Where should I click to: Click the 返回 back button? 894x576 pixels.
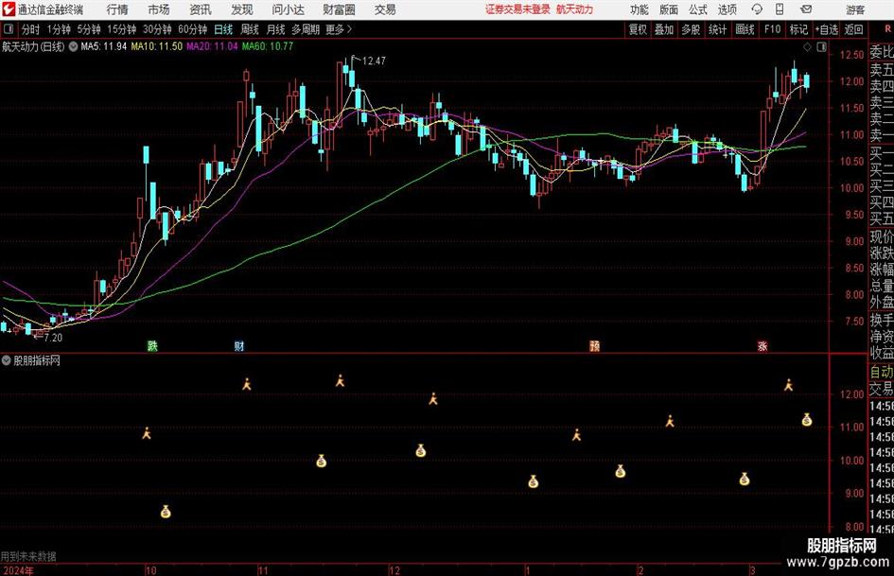tap(853, 29)
